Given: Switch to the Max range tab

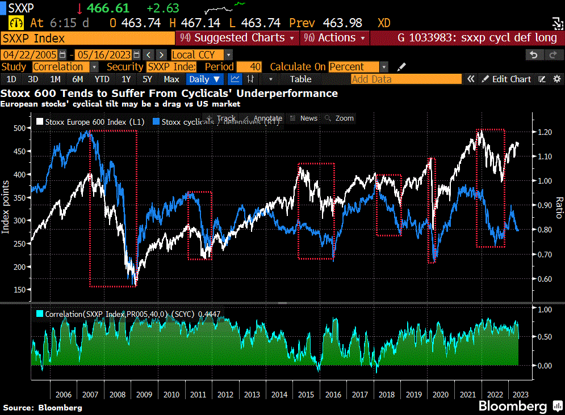Looking at the screenshot, I should point(171,79).
